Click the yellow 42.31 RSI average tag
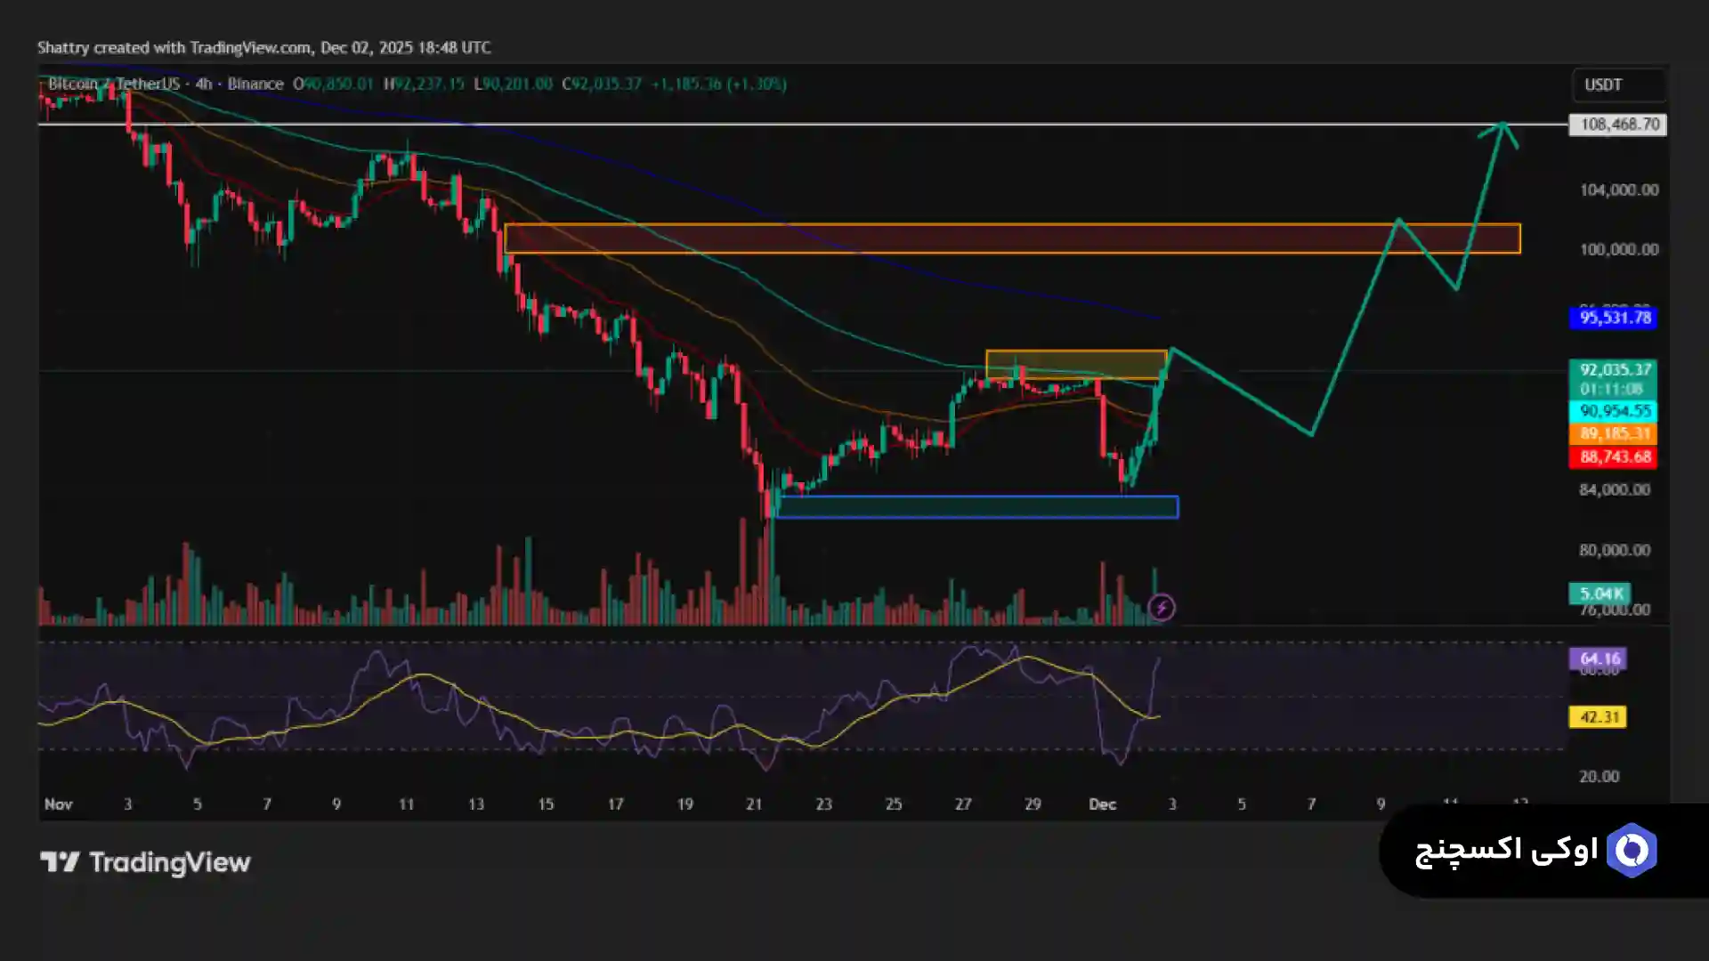This screenshot has width=1709, height=961. [1598, 717]
